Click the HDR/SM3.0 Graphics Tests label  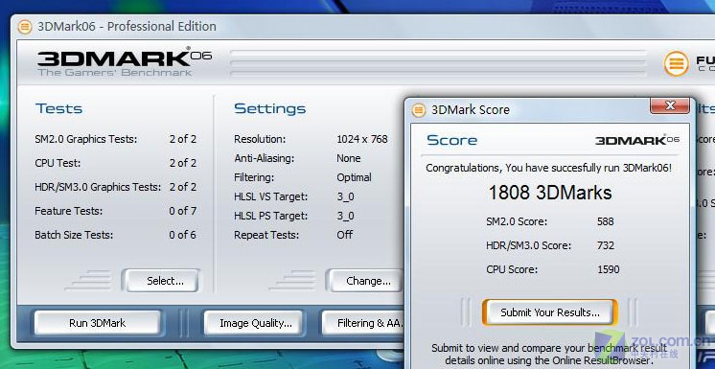[98, 187]
